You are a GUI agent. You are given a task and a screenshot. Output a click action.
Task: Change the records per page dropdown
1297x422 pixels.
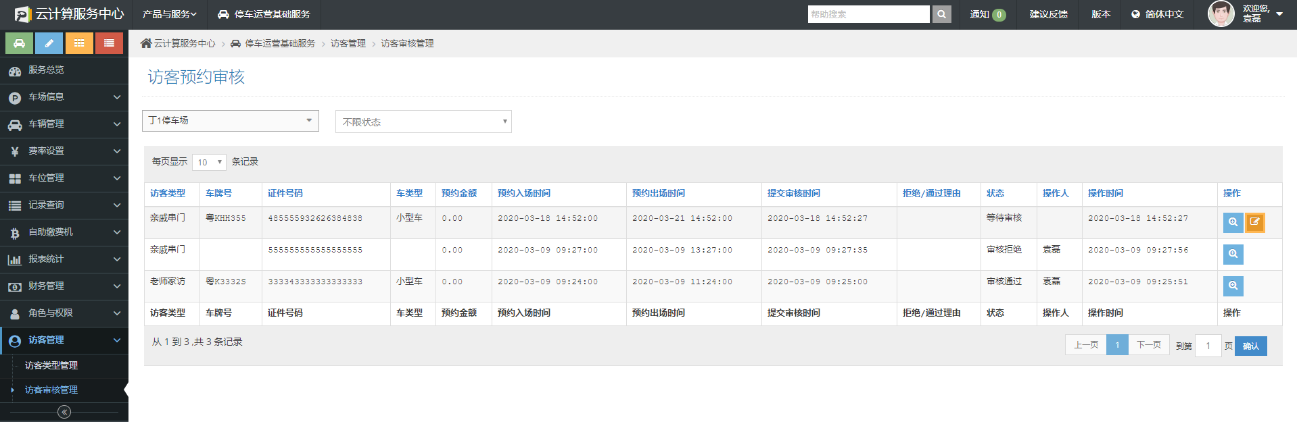(209, 162)
